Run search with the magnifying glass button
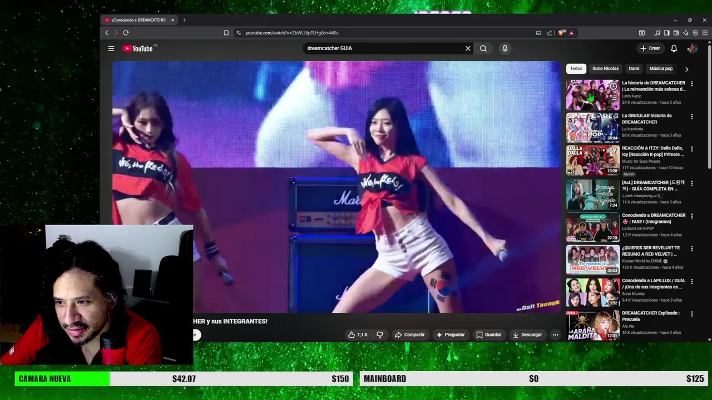The height and width of the screenshot is (400, 712). [483, 48]
